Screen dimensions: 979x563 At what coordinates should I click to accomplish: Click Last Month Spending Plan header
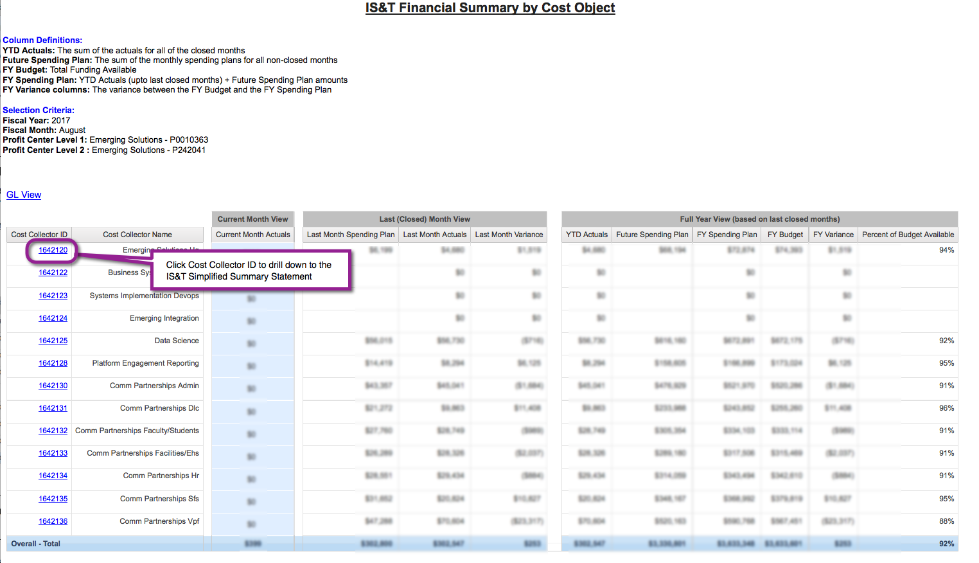click(x=351, y=235)
